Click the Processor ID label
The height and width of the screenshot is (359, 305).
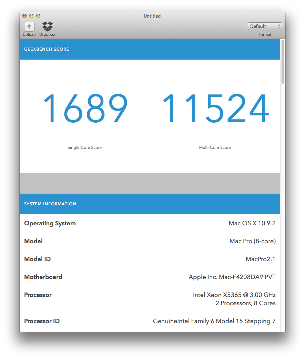(42, 321)
